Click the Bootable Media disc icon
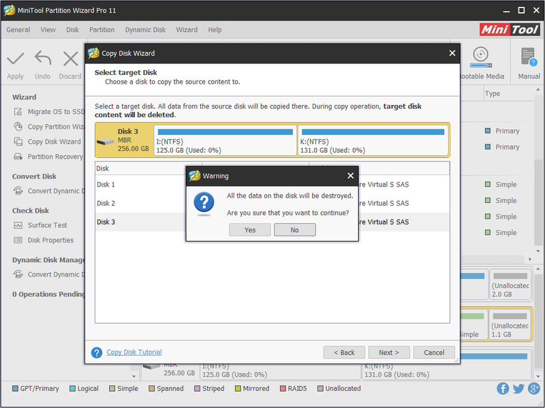 (481, 57)
